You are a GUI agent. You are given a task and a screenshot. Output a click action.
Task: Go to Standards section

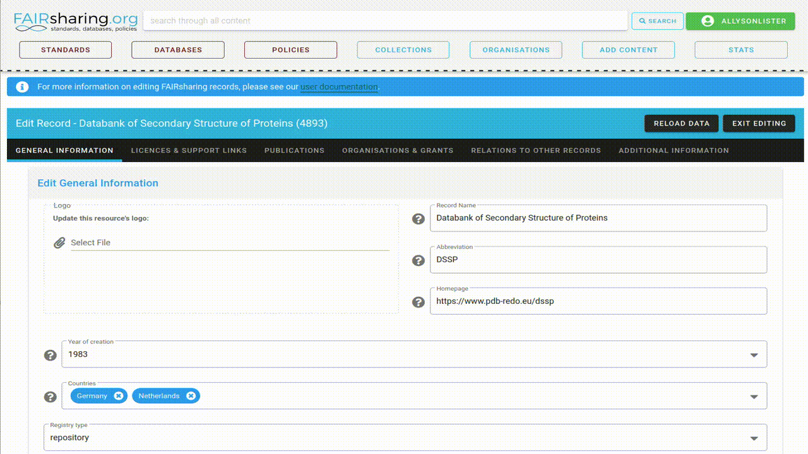point(66,50)
